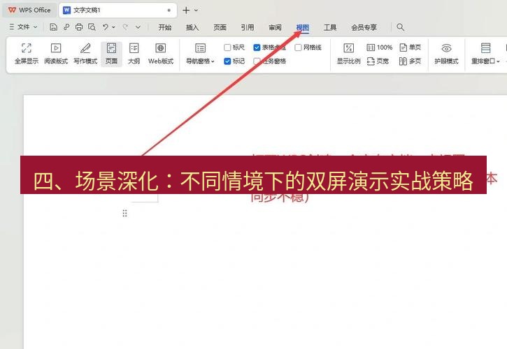Enter 全屏显示 full screen mode

[27, 54]
